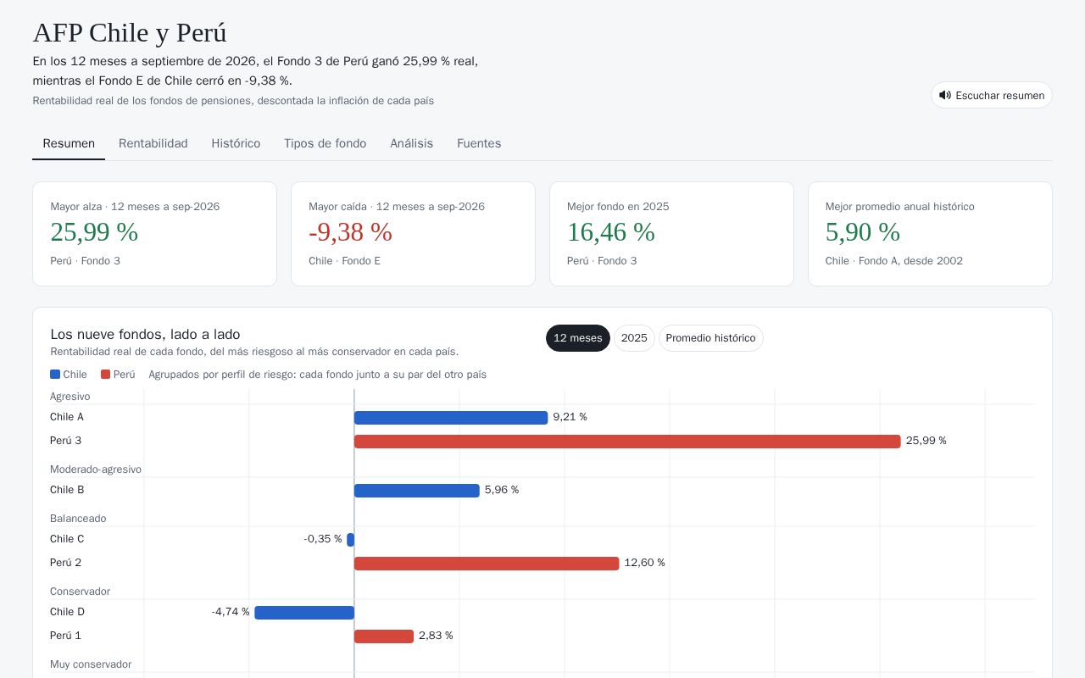Click the Perú 3 red bar
This screenshot has width=1085, height=678.
coord(627,442)
